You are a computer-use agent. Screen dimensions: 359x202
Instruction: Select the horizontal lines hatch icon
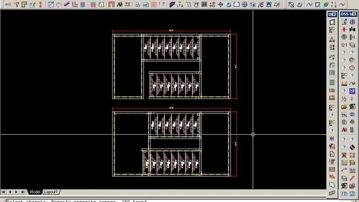click(x=332, y=82)
